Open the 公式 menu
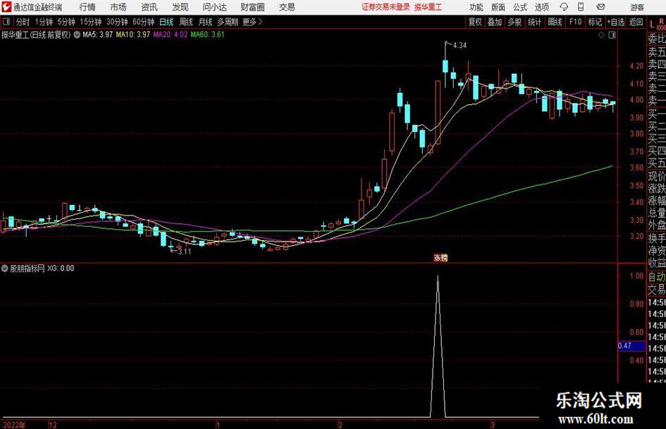 click(520, 7)
